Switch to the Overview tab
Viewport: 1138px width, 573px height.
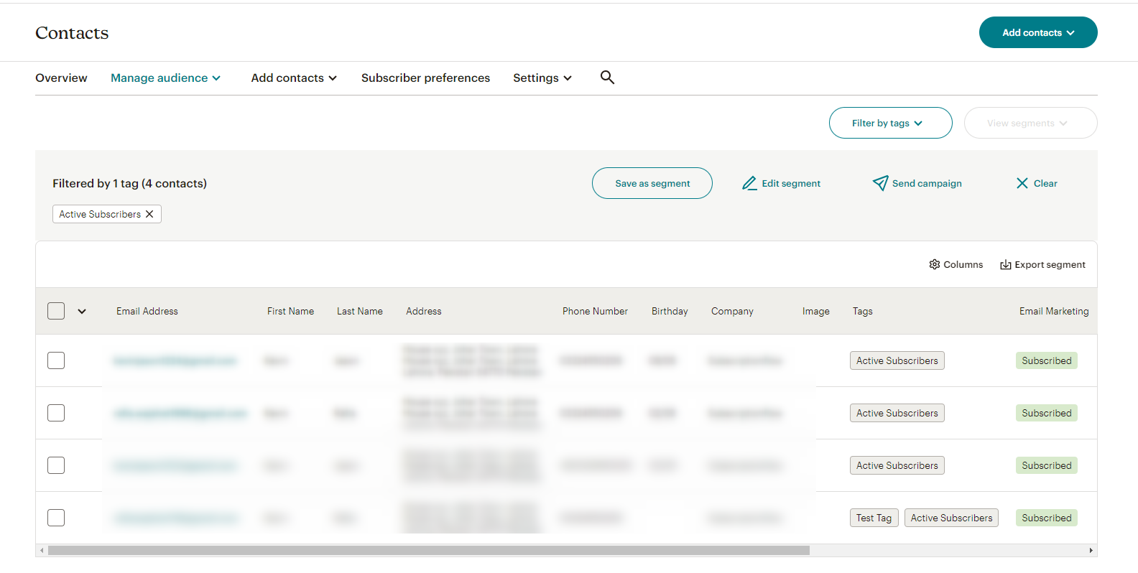(x=61, y=78)
